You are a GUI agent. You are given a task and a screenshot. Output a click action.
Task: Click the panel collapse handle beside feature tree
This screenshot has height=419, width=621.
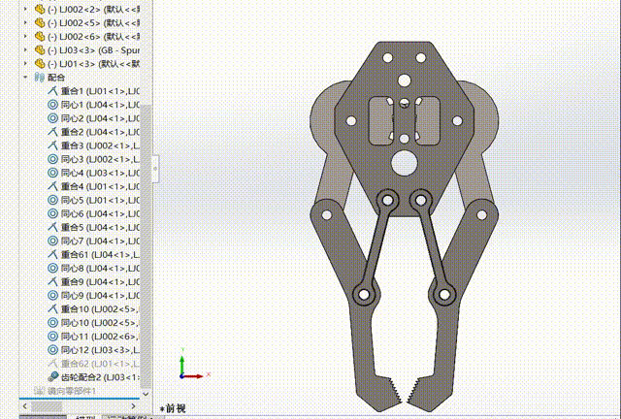tap(155, 169)
